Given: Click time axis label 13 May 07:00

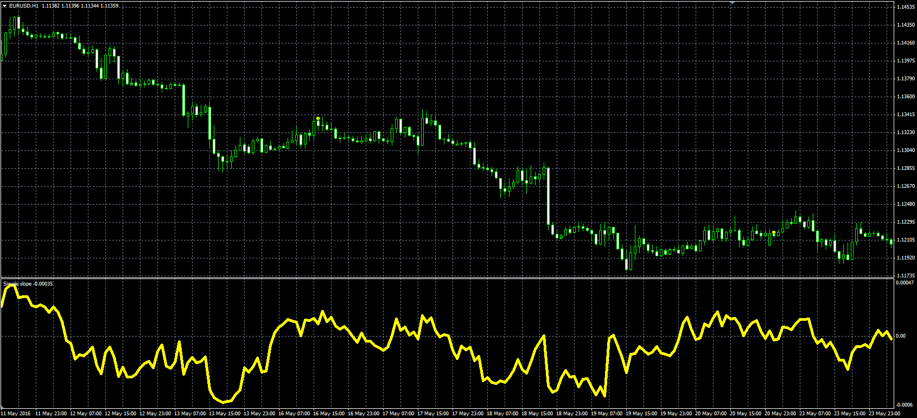Looking at the screenshot, I should (190, 414).
